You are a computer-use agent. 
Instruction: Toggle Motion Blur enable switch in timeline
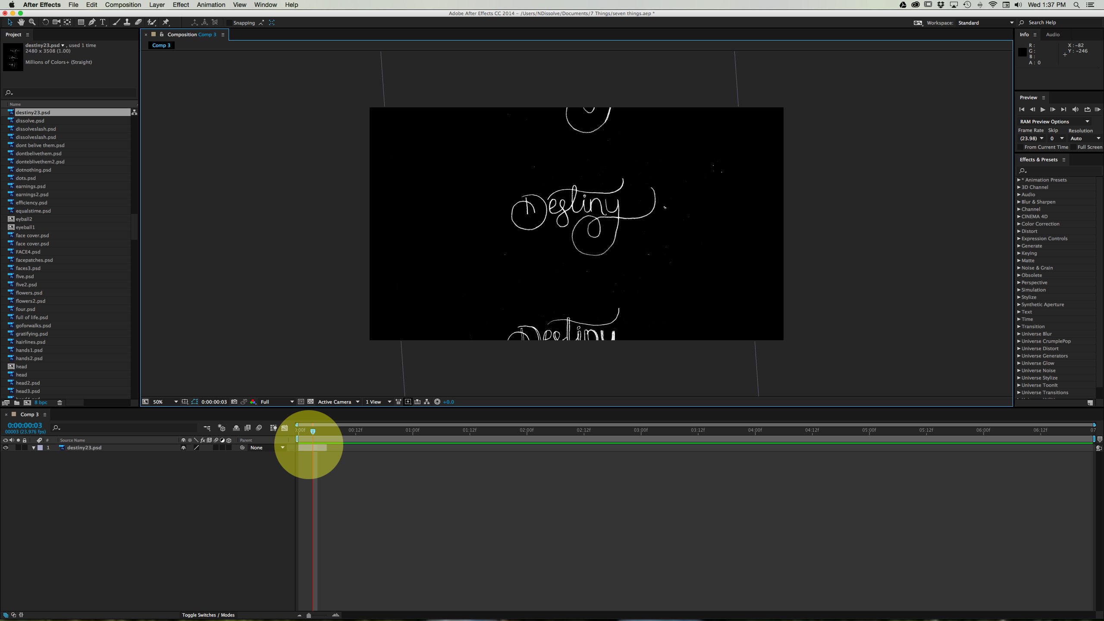click(x=259, y=428)
